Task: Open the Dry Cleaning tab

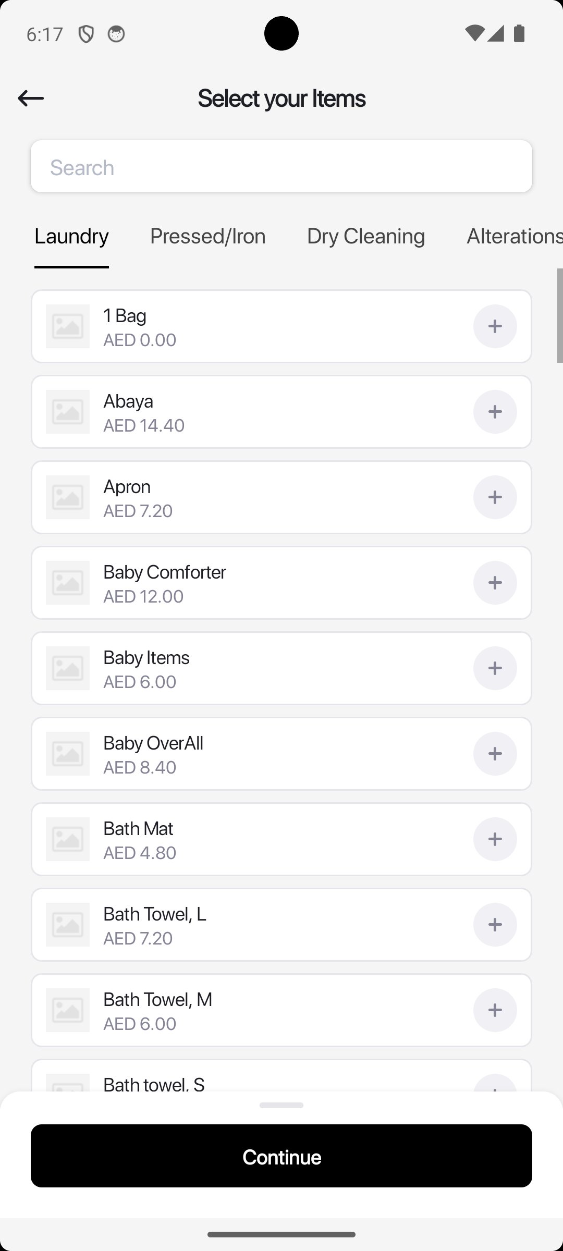Action: (365, 236)
